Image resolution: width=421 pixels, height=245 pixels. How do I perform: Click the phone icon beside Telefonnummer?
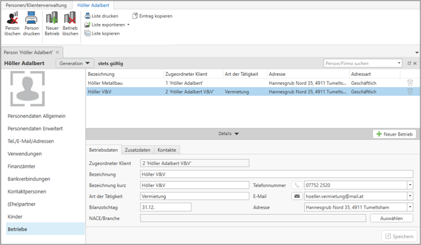pos(297,185)
